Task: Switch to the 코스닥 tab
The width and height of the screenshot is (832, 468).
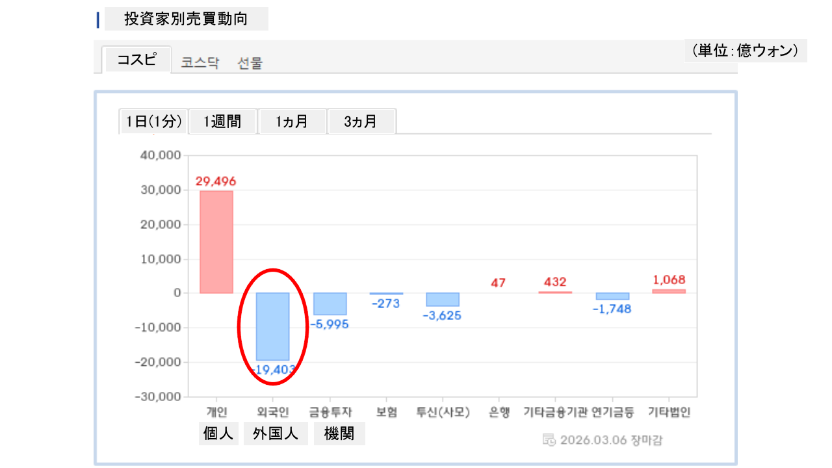Action: (x=200, y=63)
